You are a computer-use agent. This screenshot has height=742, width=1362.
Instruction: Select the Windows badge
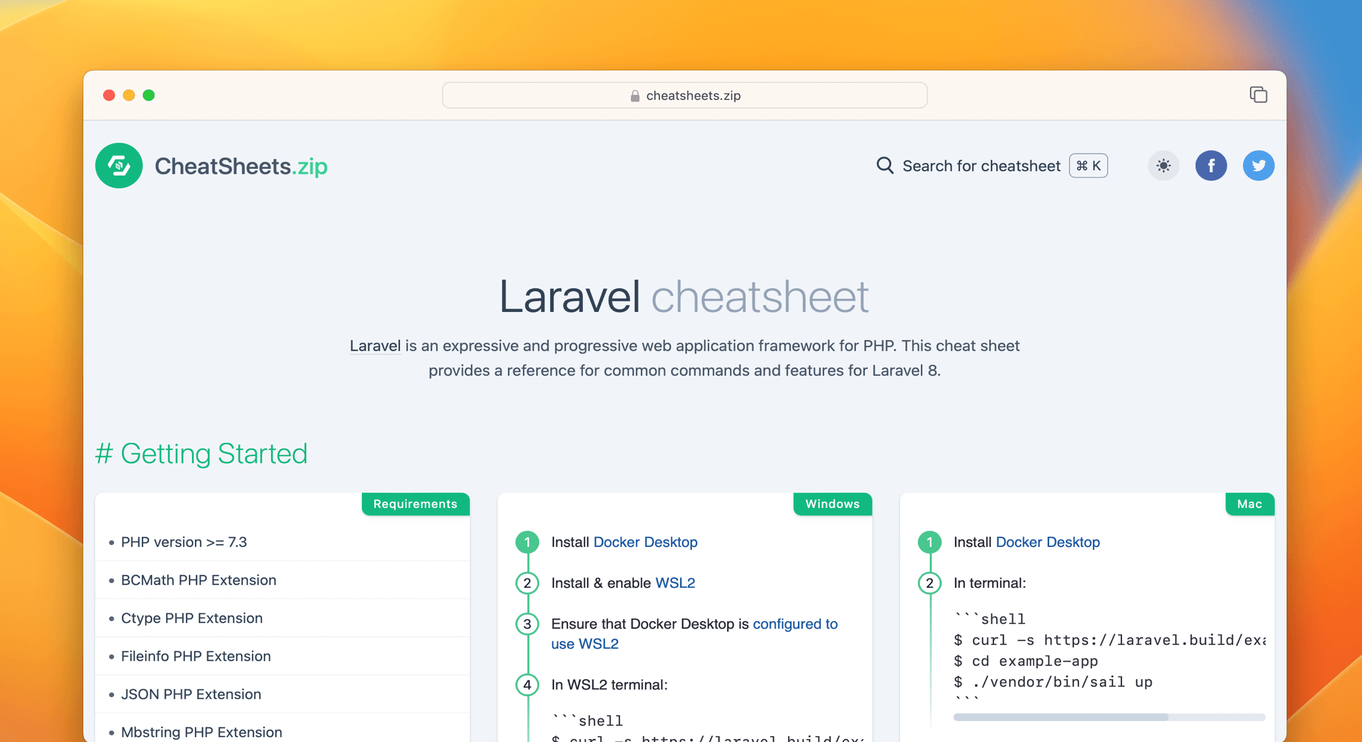pyautogui.click(x=832, y=504)
